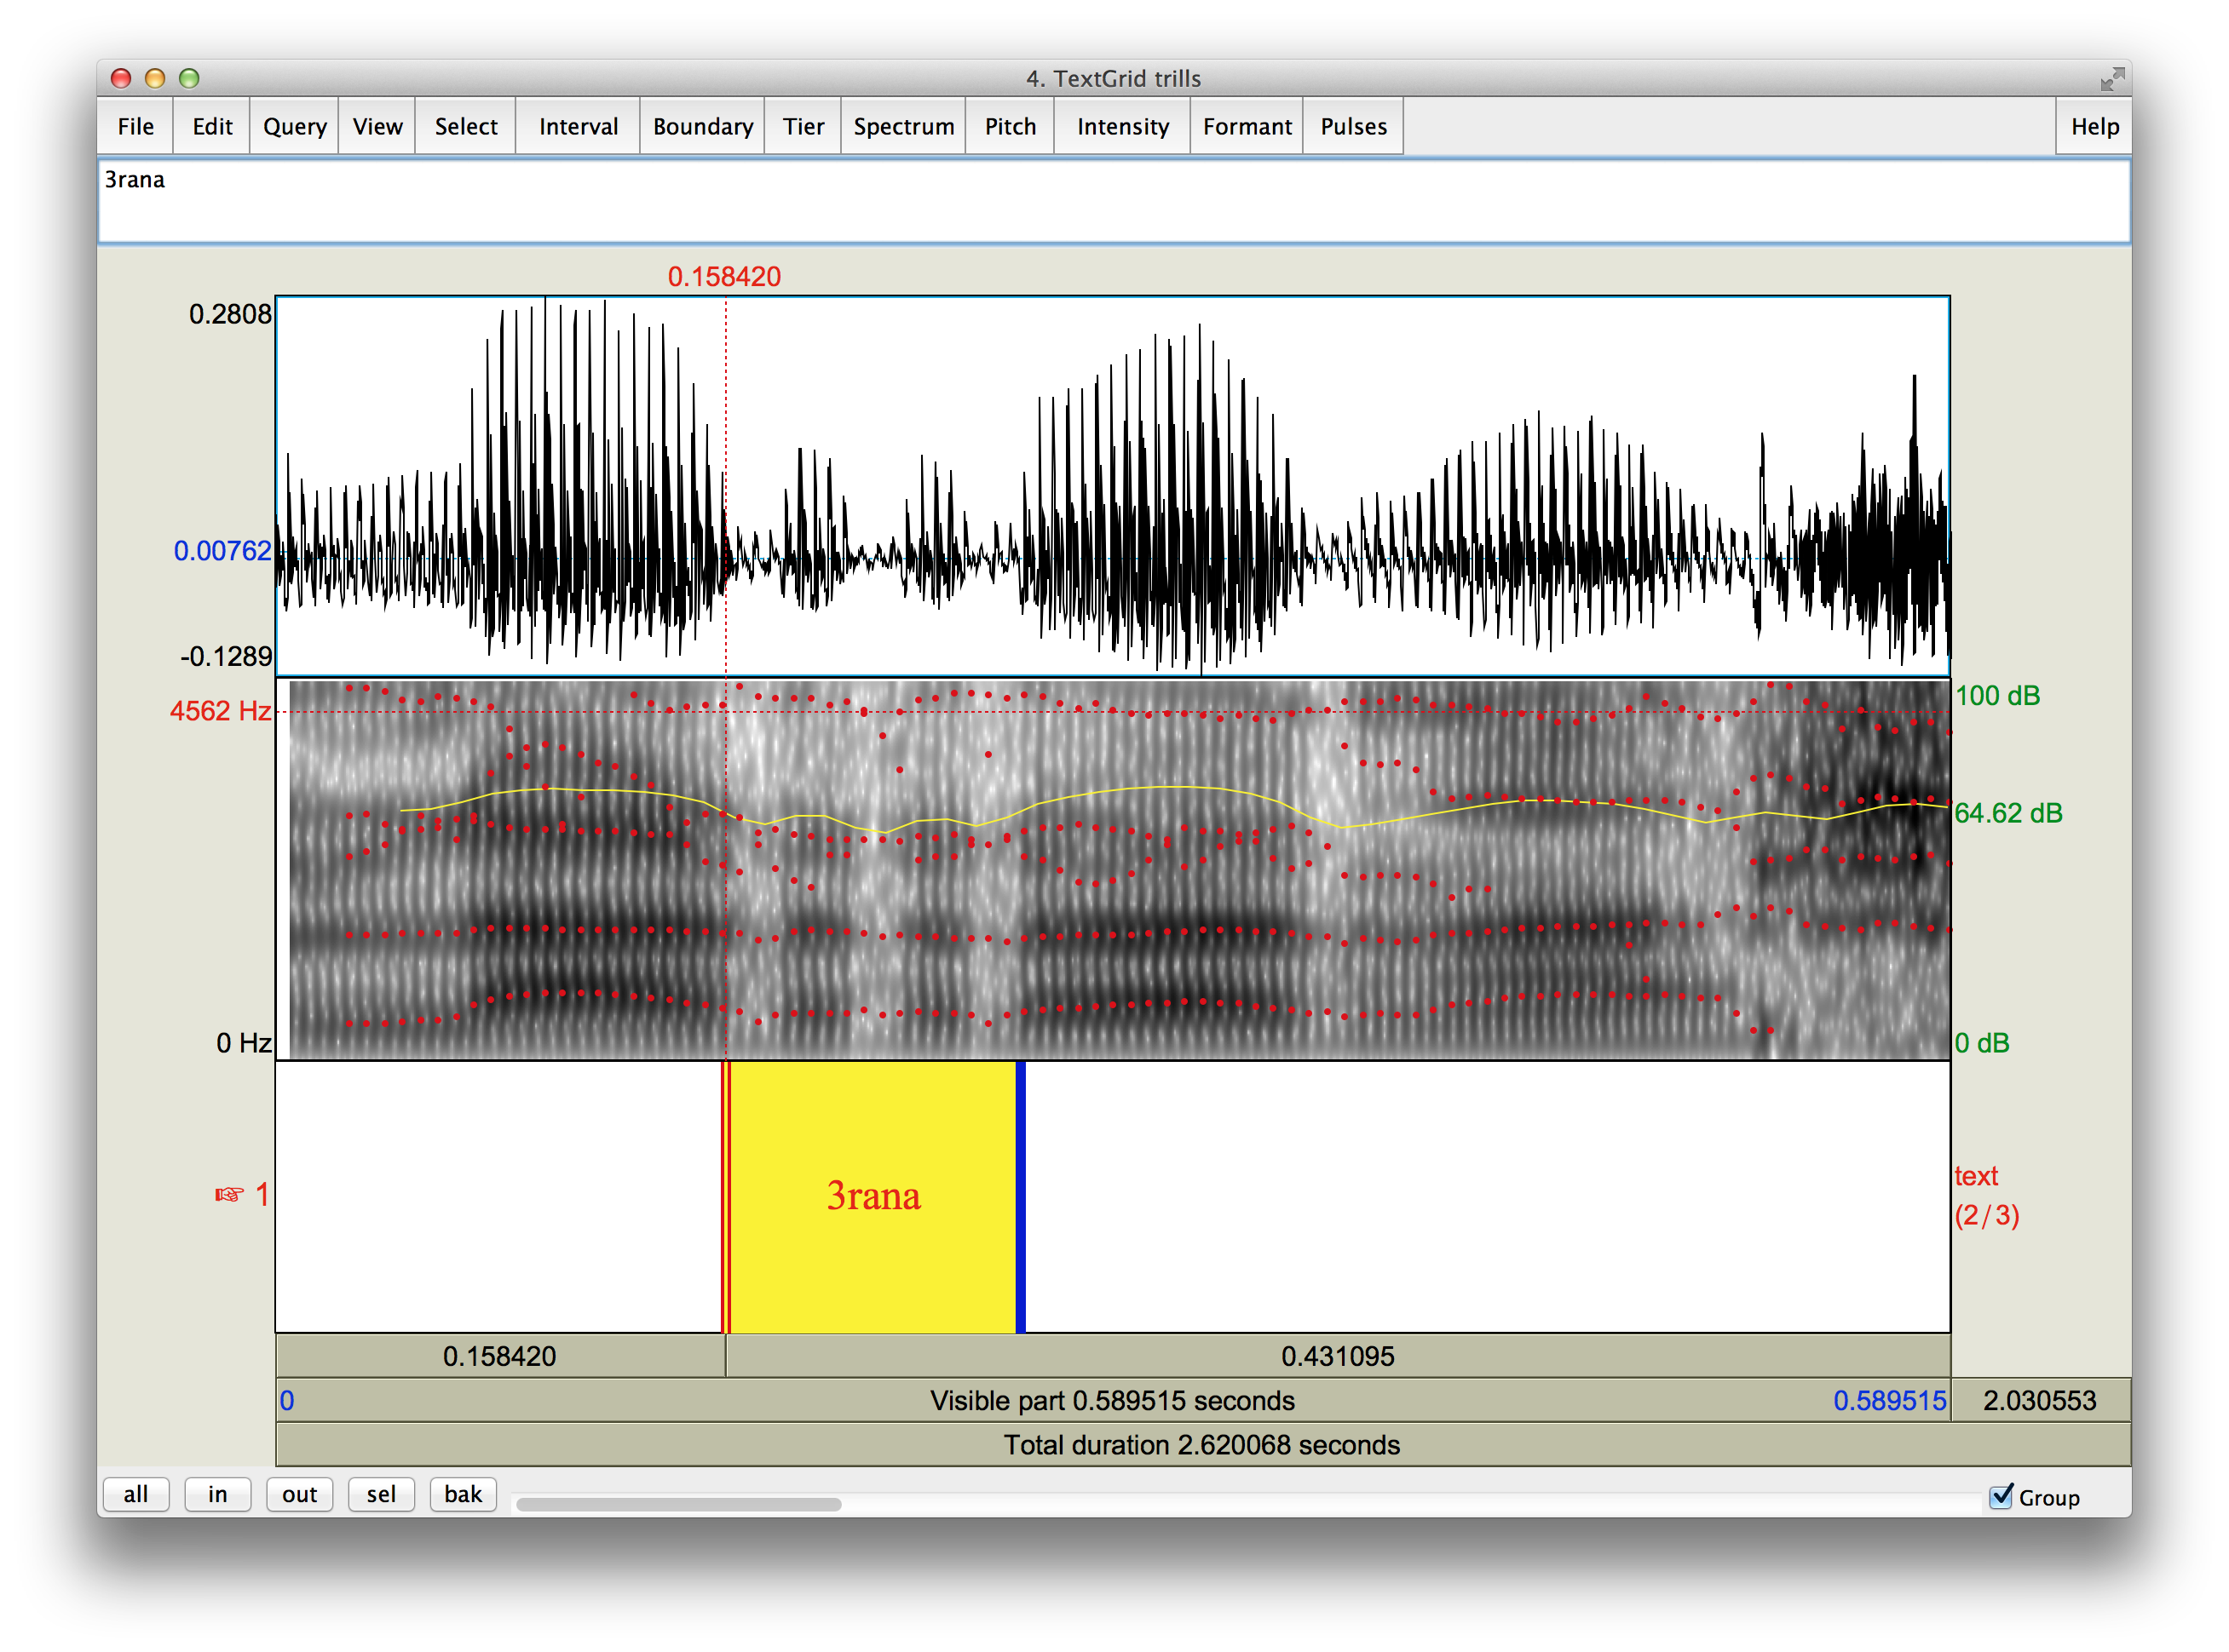The height and width of the screenshot is (1652, 2229).
Task: Click the 'out' zoom button
Action: click(x=299, y=1494)
